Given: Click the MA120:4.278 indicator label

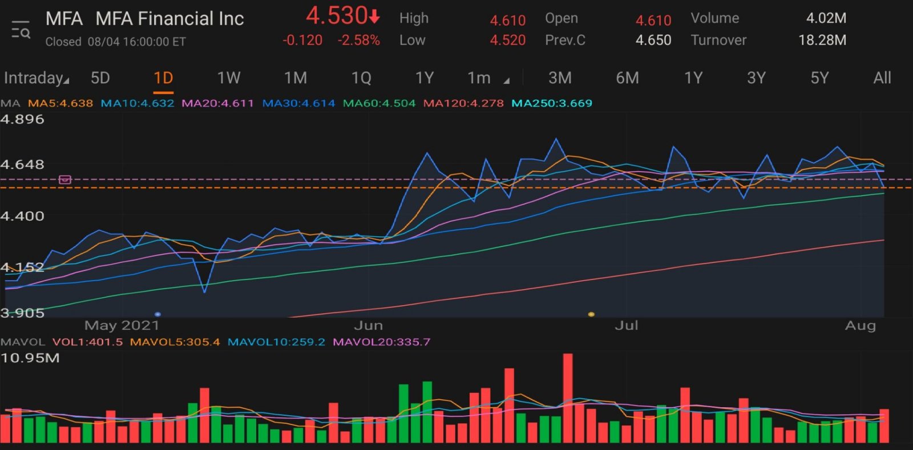Looking at the screenshot, I should (x=463, y=103).
